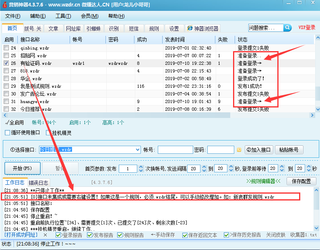Click the 帐号 input field
This screenshot has height=250, width=320.
pos(175,150)
